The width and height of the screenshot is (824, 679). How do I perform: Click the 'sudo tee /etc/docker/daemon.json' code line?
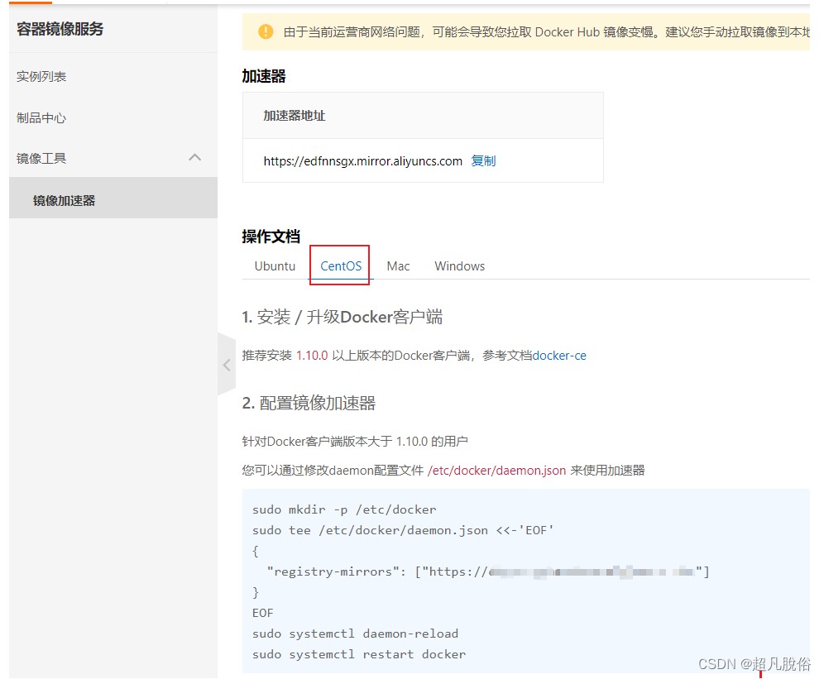coord(403,530)
